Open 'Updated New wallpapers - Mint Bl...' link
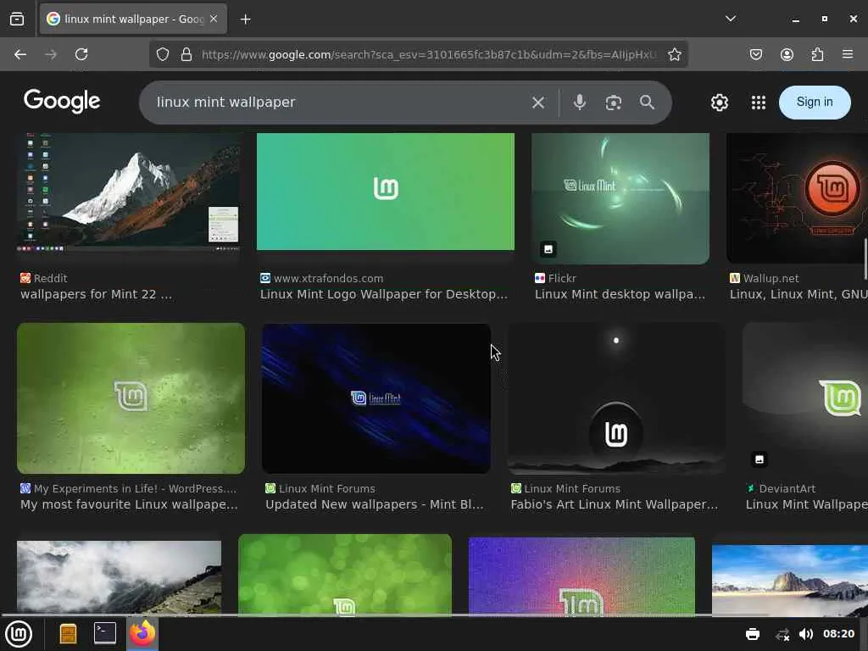 [x=374, y=505]
